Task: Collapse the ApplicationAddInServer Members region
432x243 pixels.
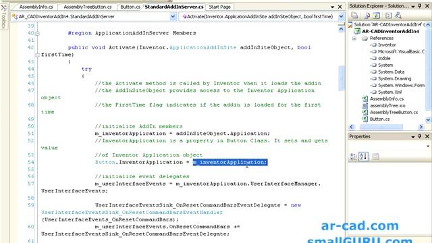Action: (37, 33)
